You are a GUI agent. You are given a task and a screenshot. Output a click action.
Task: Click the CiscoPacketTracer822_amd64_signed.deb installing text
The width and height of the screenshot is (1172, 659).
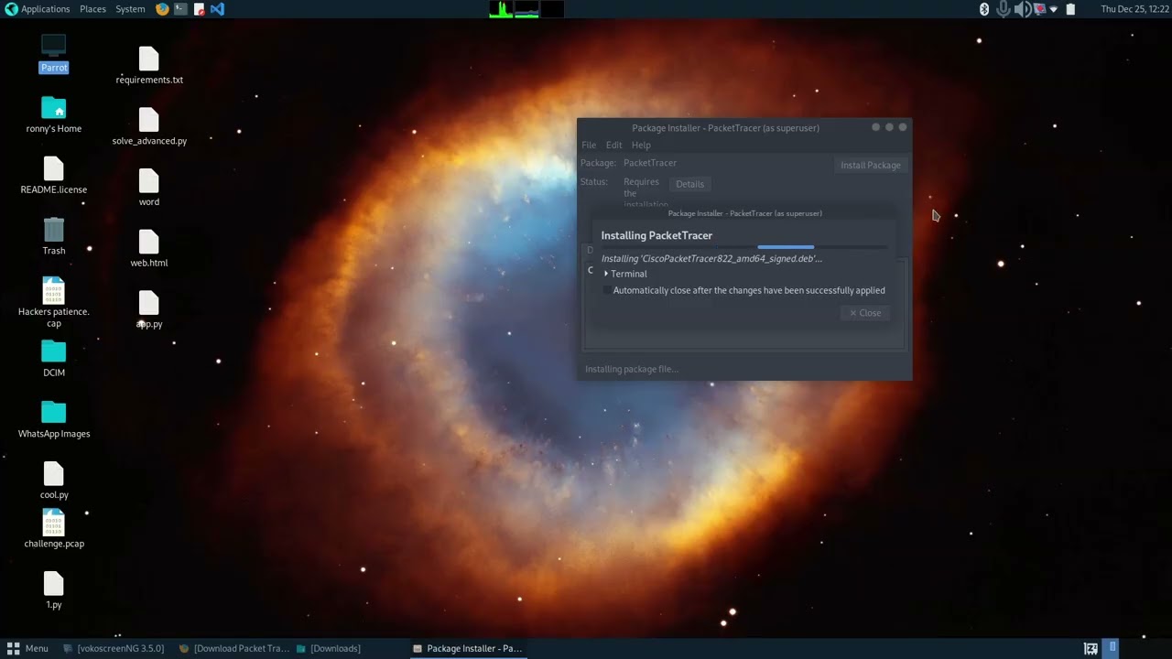pos(711,258)
